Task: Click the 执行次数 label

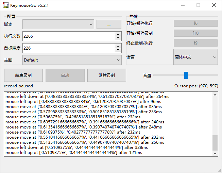Action: pos(12,36)
